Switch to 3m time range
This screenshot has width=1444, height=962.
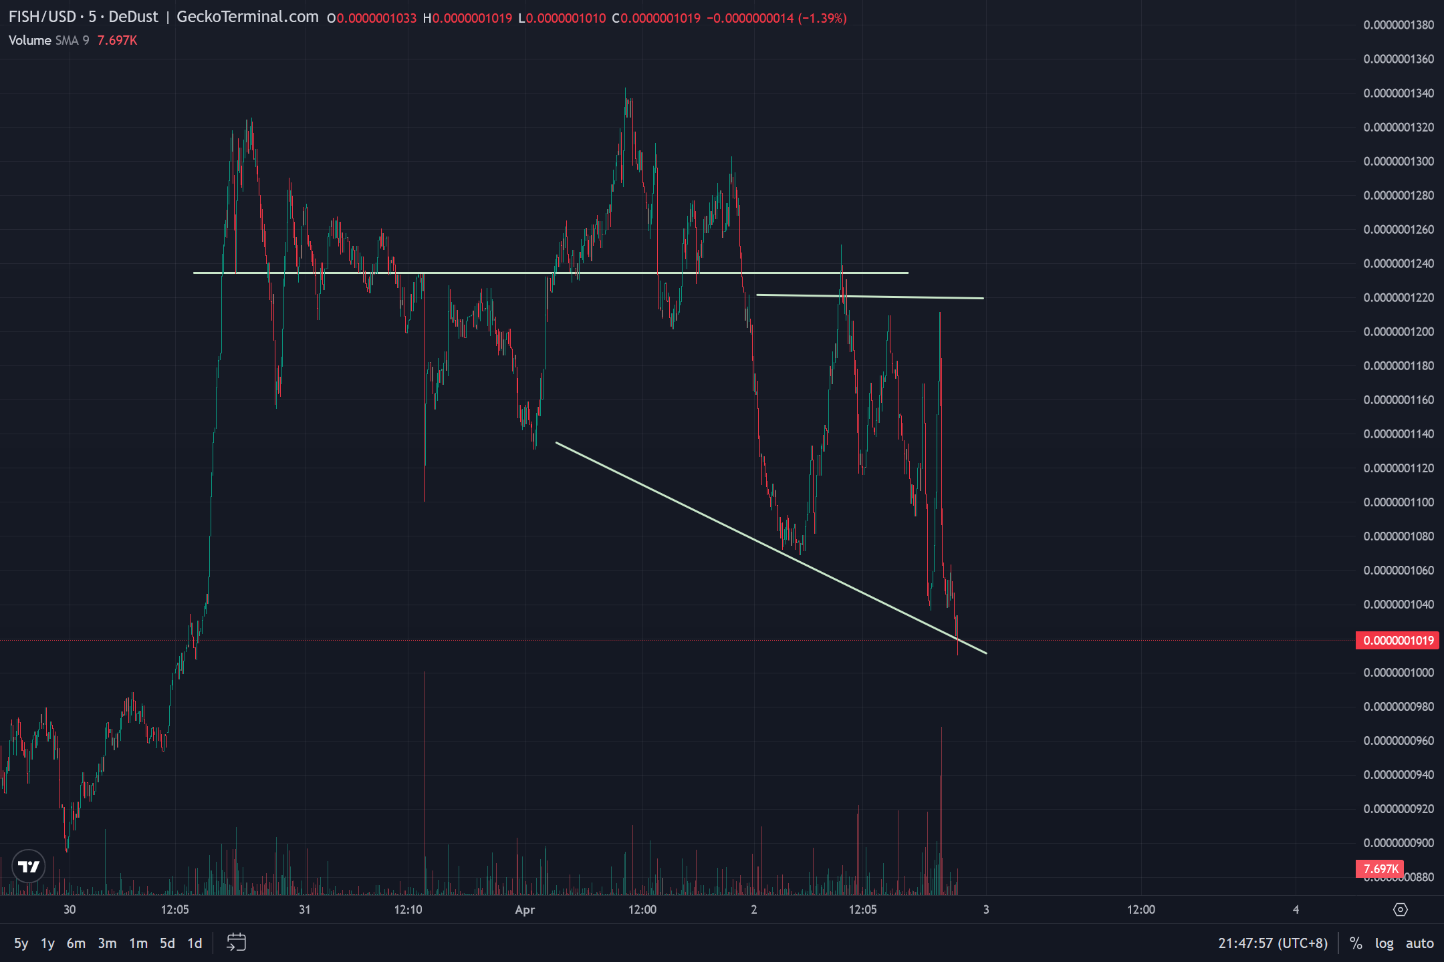107,943
